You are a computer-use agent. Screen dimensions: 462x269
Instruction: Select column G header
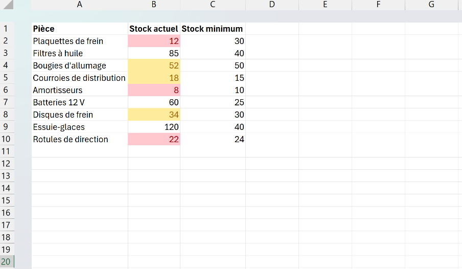point(431,5)
